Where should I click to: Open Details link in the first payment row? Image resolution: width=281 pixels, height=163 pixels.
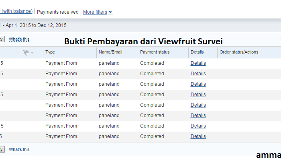pos(198,63)
